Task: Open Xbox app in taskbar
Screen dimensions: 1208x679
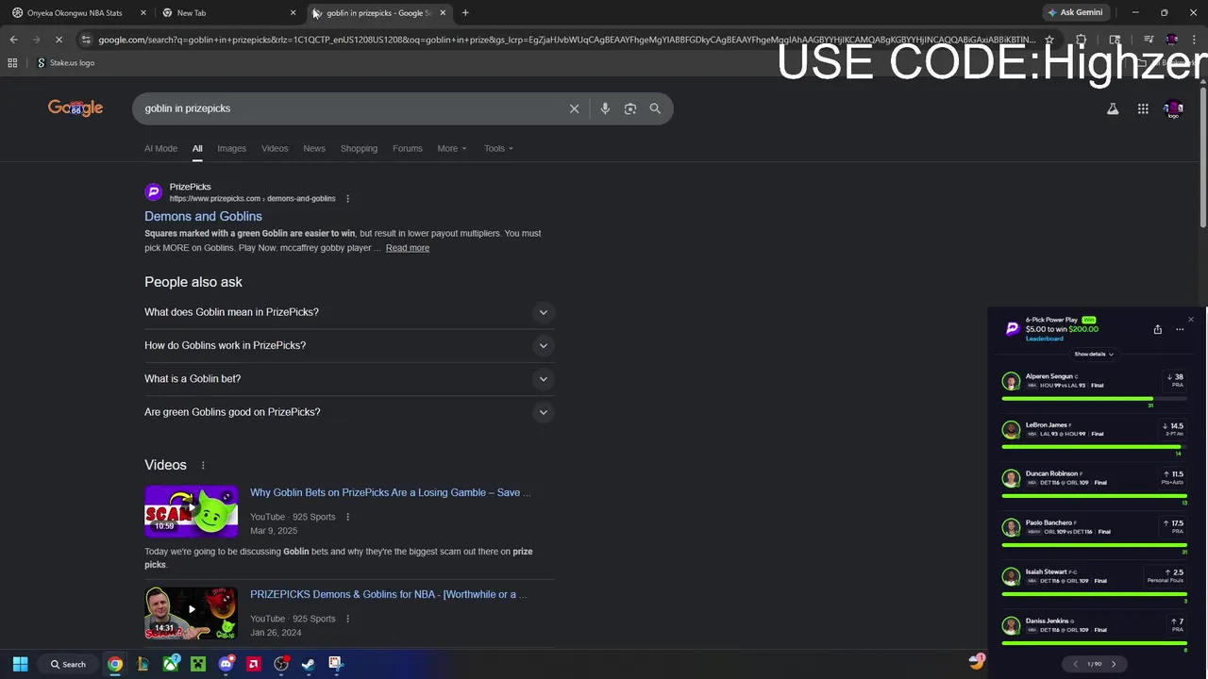Action: (x=171, y=664)
